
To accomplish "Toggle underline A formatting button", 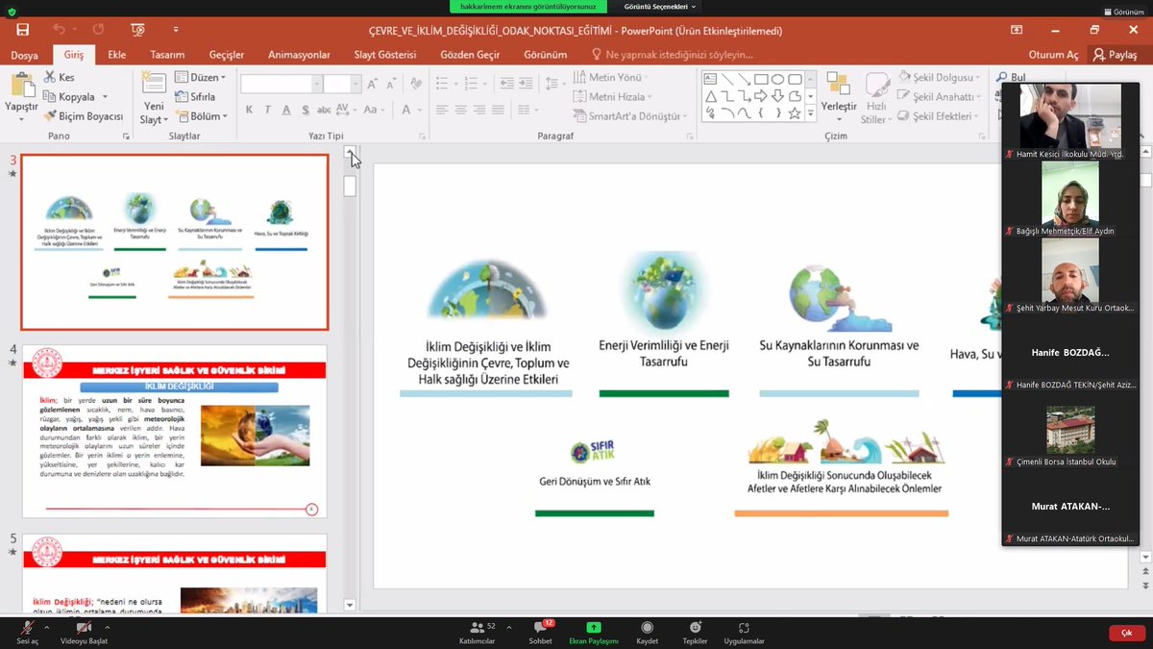I will coord(285,111).
